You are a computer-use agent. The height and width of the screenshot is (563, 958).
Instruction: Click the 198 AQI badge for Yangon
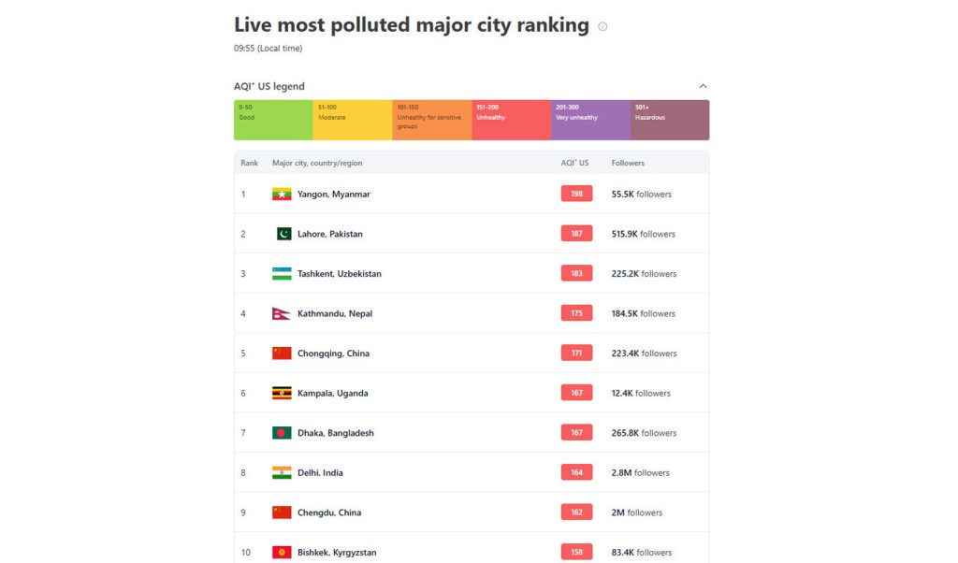(576, 195)
